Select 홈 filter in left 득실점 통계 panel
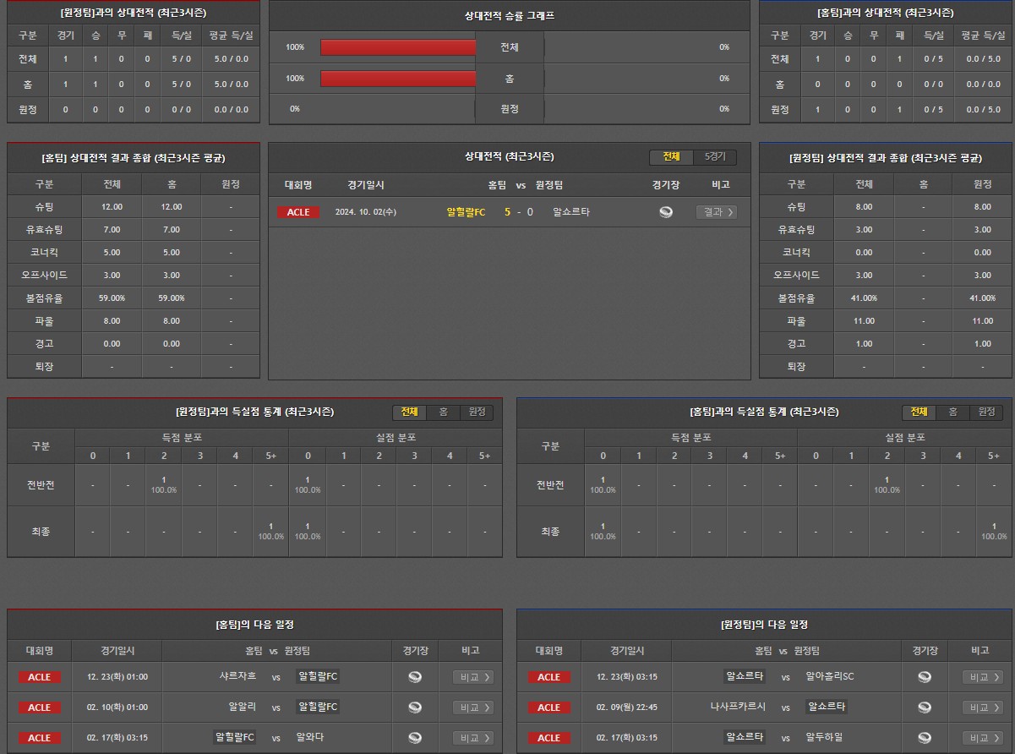1015x754 pixels. (443, 412)
